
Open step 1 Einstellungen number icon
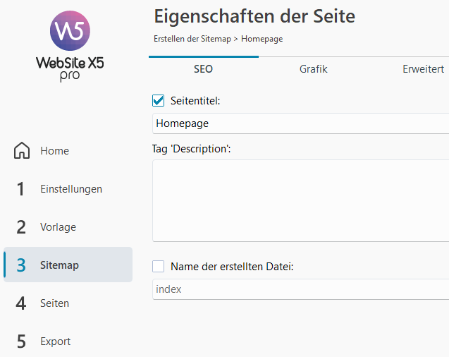tap(21, 189)
